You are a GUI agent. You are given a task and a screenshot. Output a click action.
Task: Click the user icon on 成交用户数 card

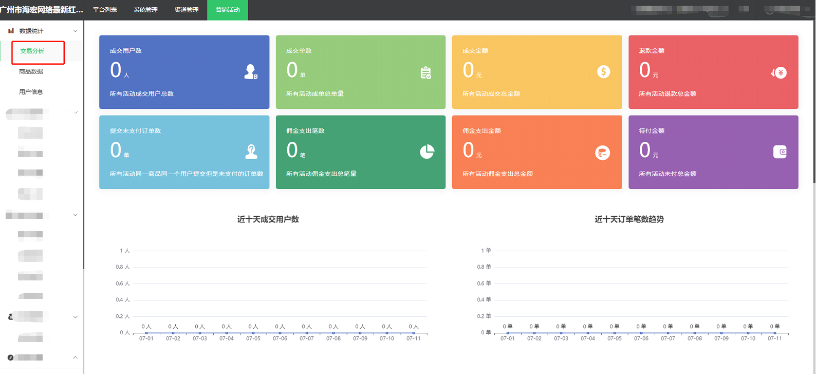[x=251, y=72]
